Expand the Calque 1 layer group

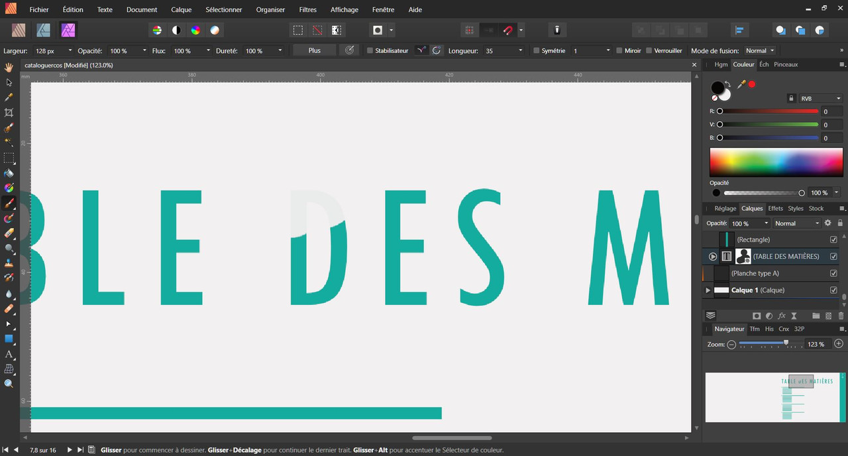click(x=708, y=290)
